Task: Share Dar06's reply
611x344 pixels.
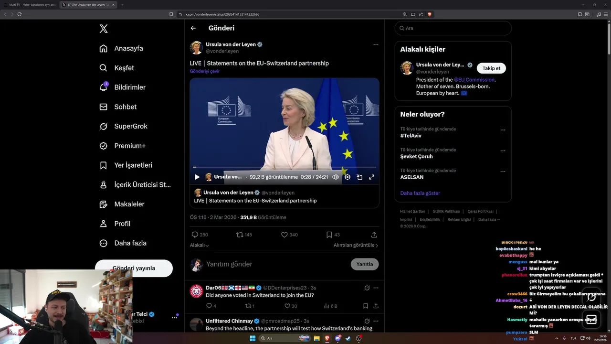Action: click(376, 306)
